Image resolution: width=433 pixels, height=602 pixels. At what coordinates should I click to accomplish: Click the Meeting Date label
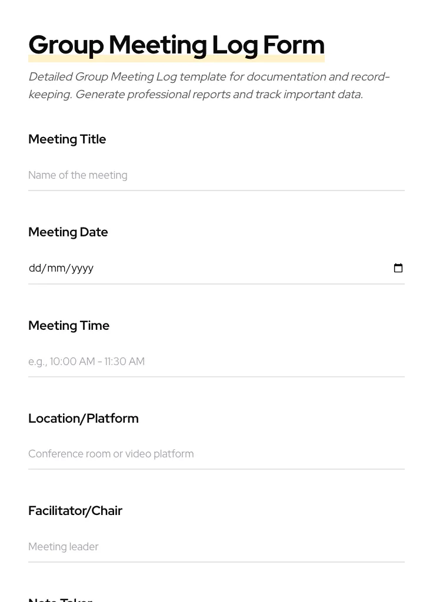click(x=68, y=232)
